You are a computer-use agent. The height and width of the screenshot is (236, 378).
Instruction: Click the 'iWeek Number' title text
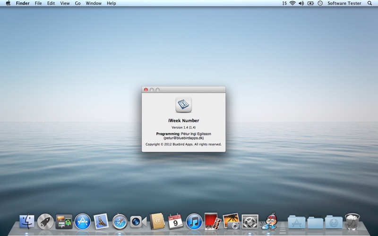tap(183, 120)
